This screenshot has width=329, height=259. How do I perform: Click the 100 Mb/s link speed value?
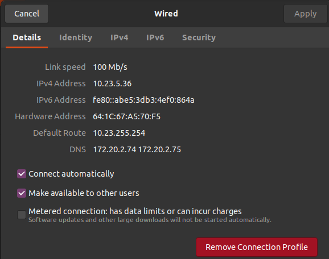point(110,67)
